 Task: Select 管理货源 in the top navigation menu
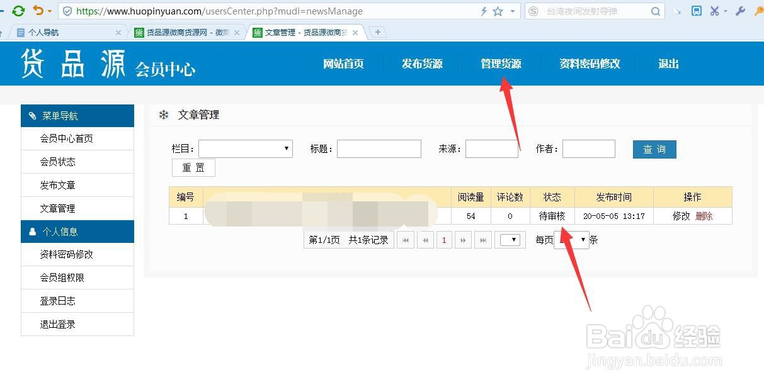(501, 63)
